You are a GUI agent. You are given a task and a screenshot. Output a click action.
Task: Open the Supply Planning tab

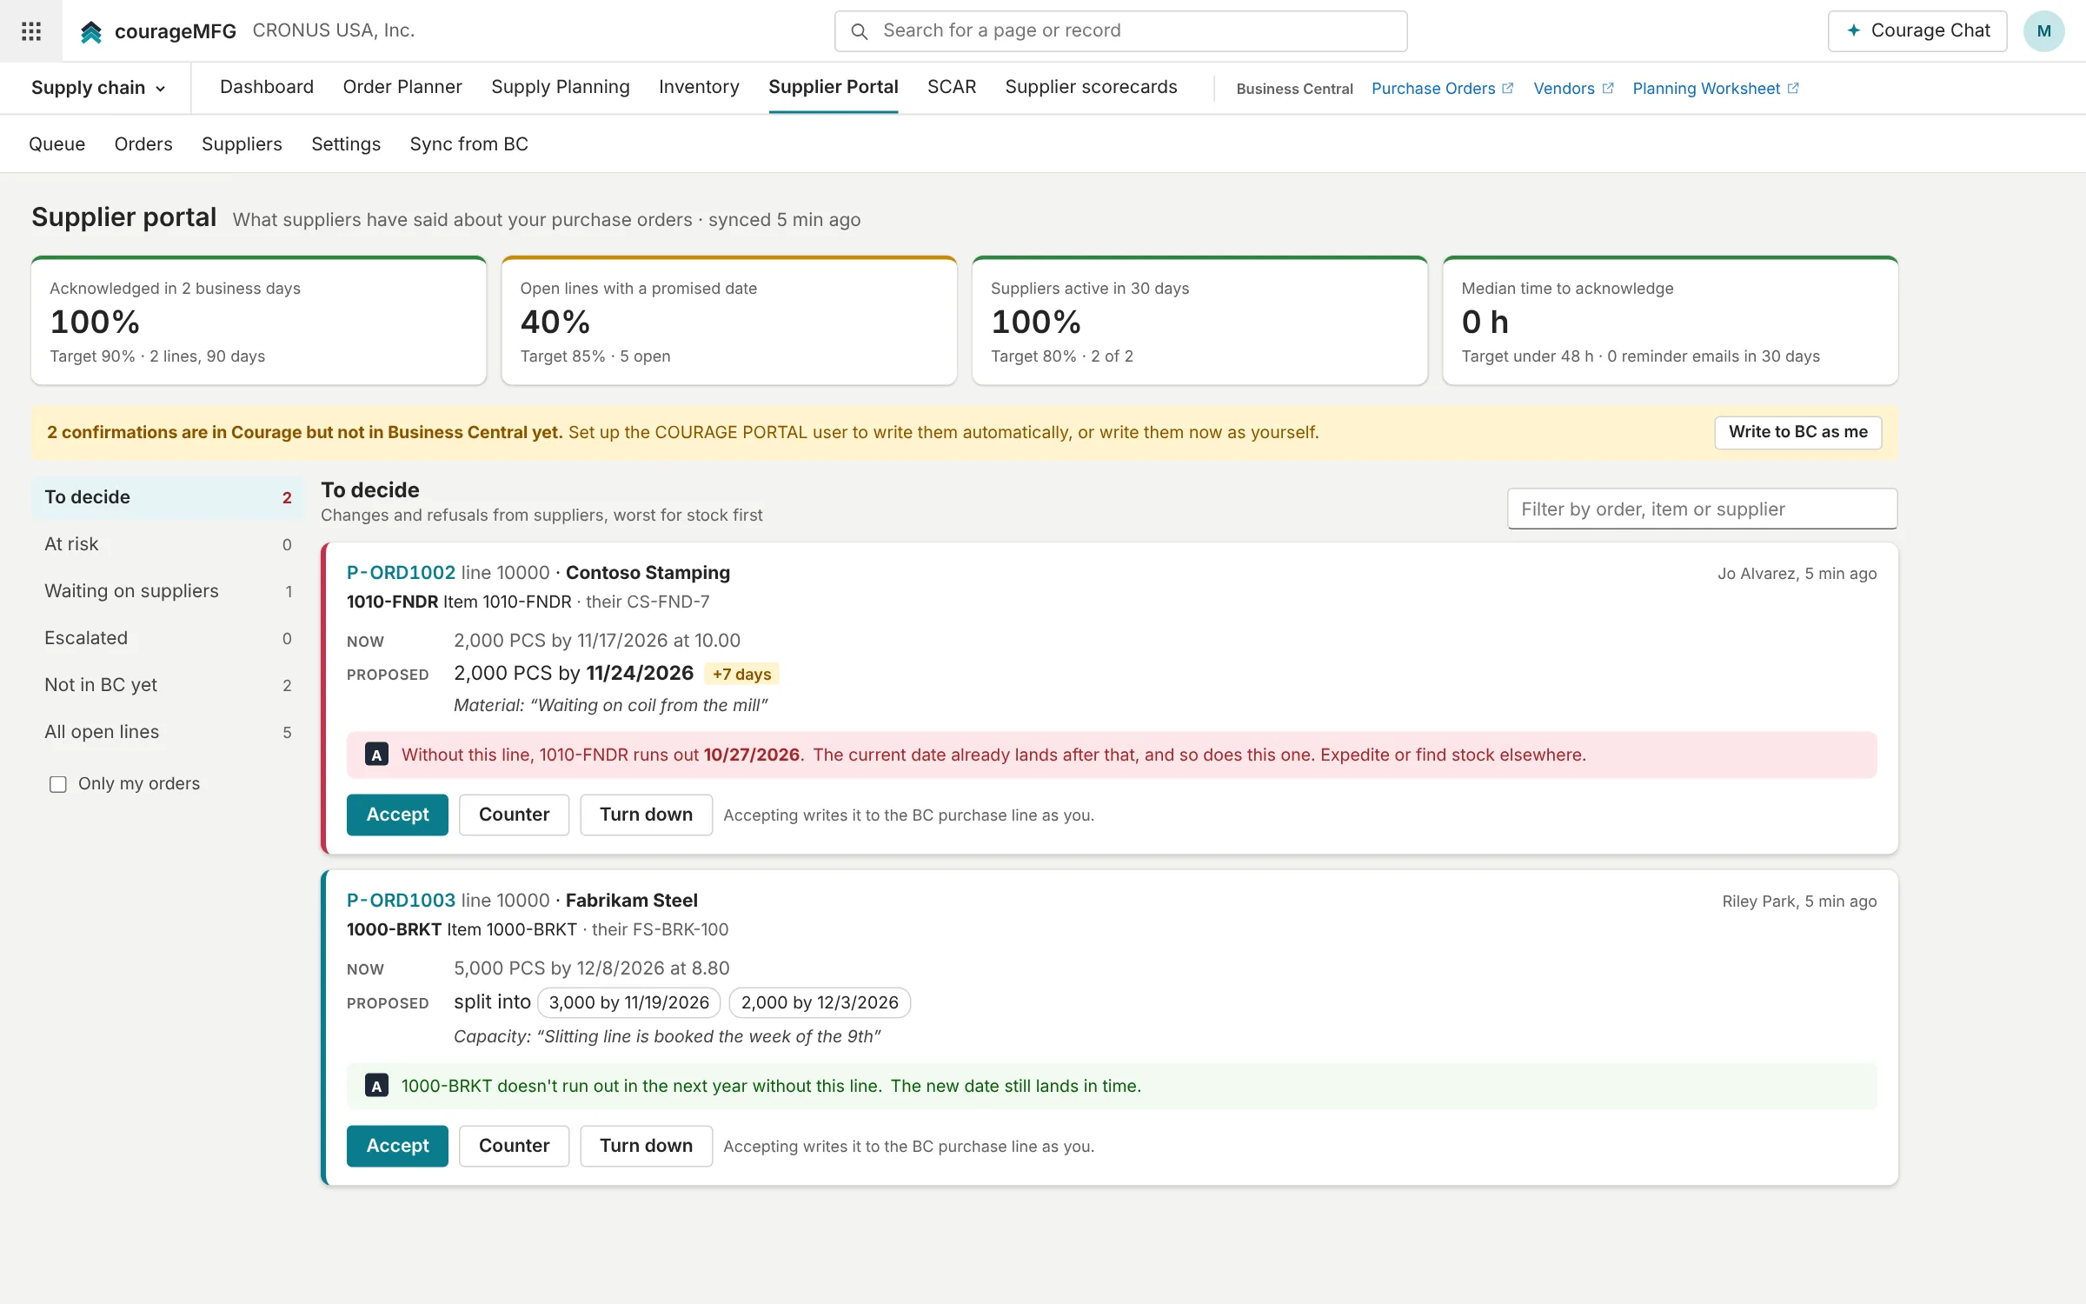(561, 87)
